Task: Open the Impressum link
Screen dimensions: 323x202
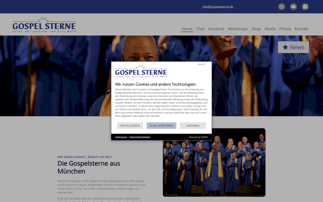Action: (121, 137)
